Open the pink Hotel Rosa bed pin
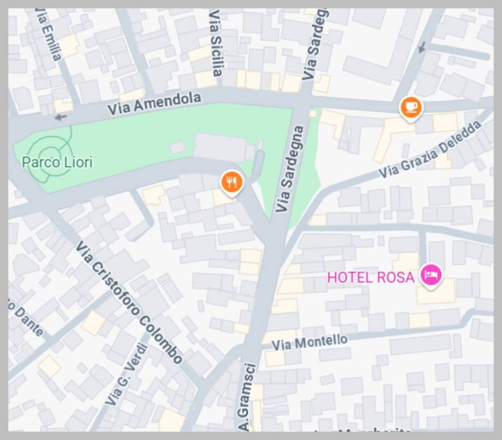The height and width of the screenshot is (440, 502). (431, 276)
